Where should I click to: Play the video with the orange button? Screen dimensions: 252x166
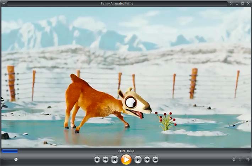click(x=126, y=159)
